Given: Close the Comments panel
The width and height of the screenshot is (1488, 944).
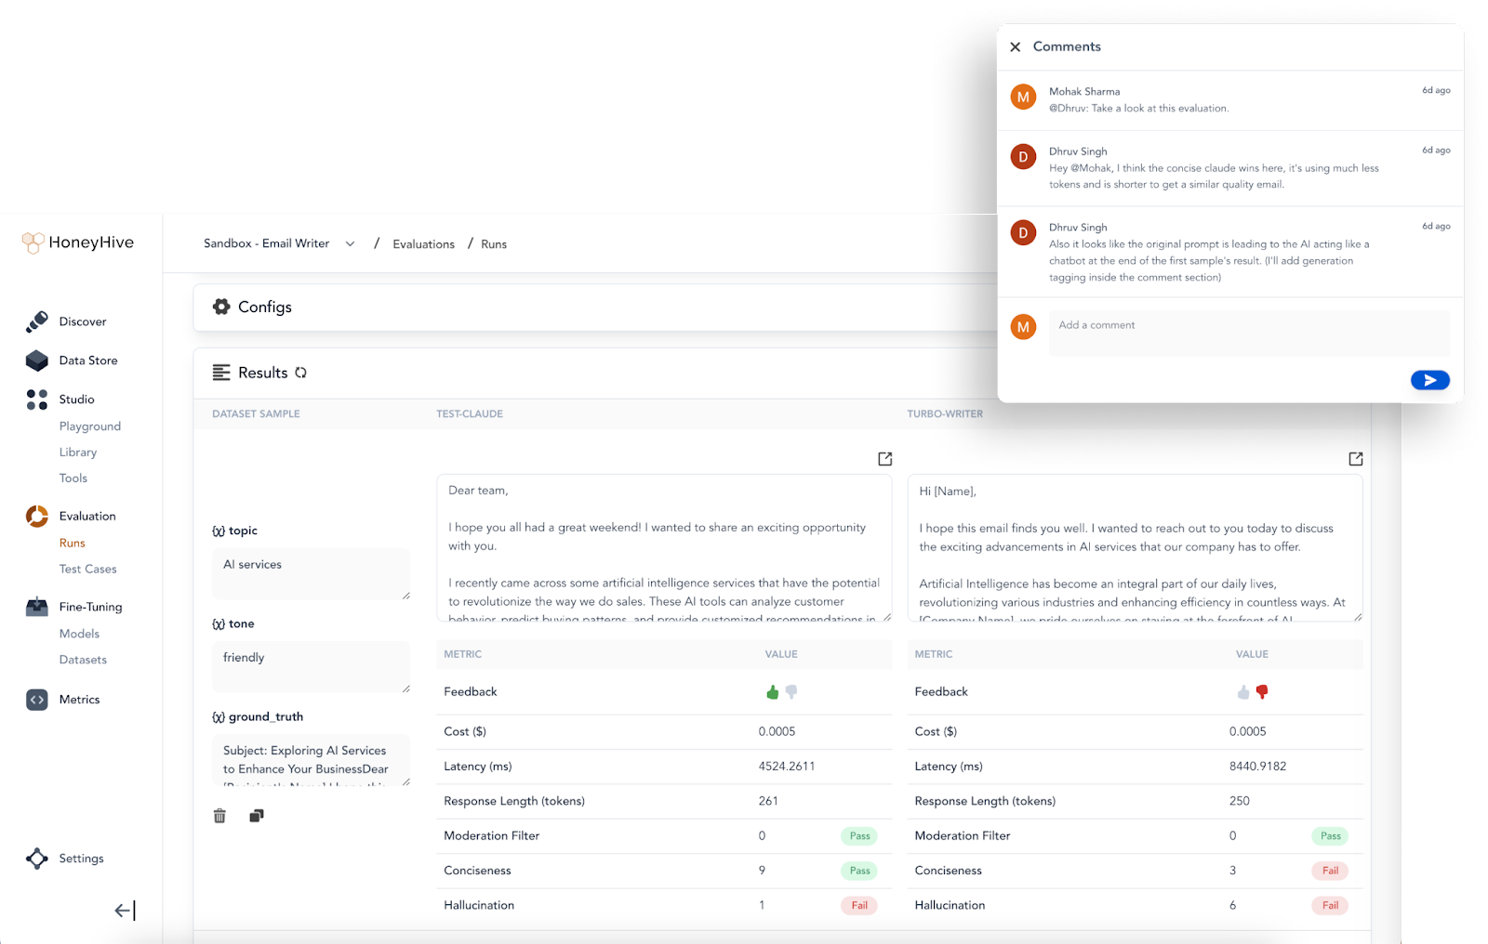Looking at the screenshot, I should (1016, 46).
